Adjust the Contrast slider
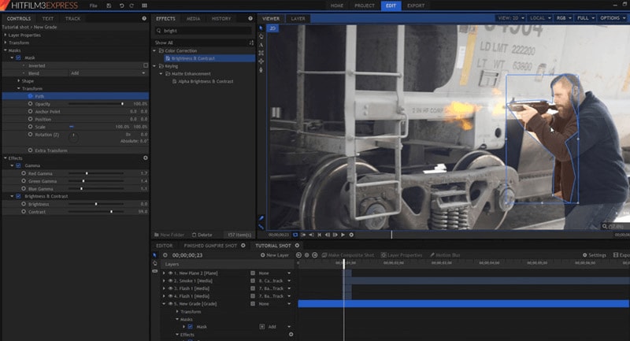630x341 pixels. click(111, 211)
